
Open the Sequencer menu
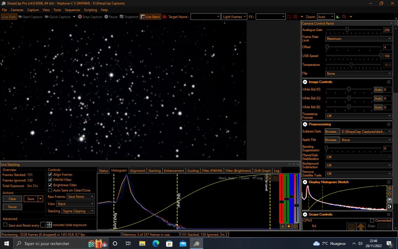click(72, 10)
